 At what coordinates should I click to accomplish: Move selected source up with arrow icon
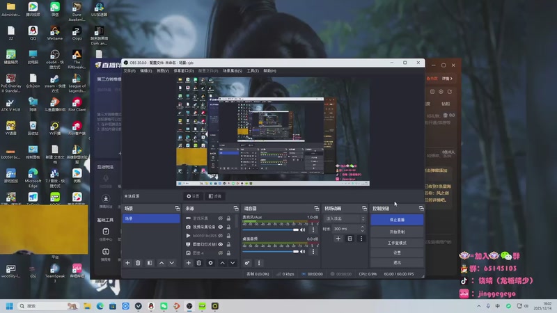[222, 263]
